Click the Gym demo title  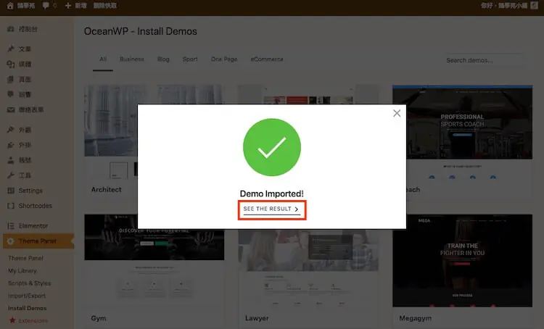[x=99, y=318]
